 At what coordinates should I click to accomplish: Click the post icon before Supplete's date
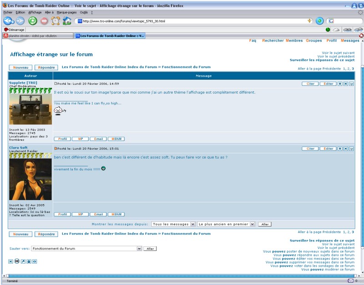point(56,83)
